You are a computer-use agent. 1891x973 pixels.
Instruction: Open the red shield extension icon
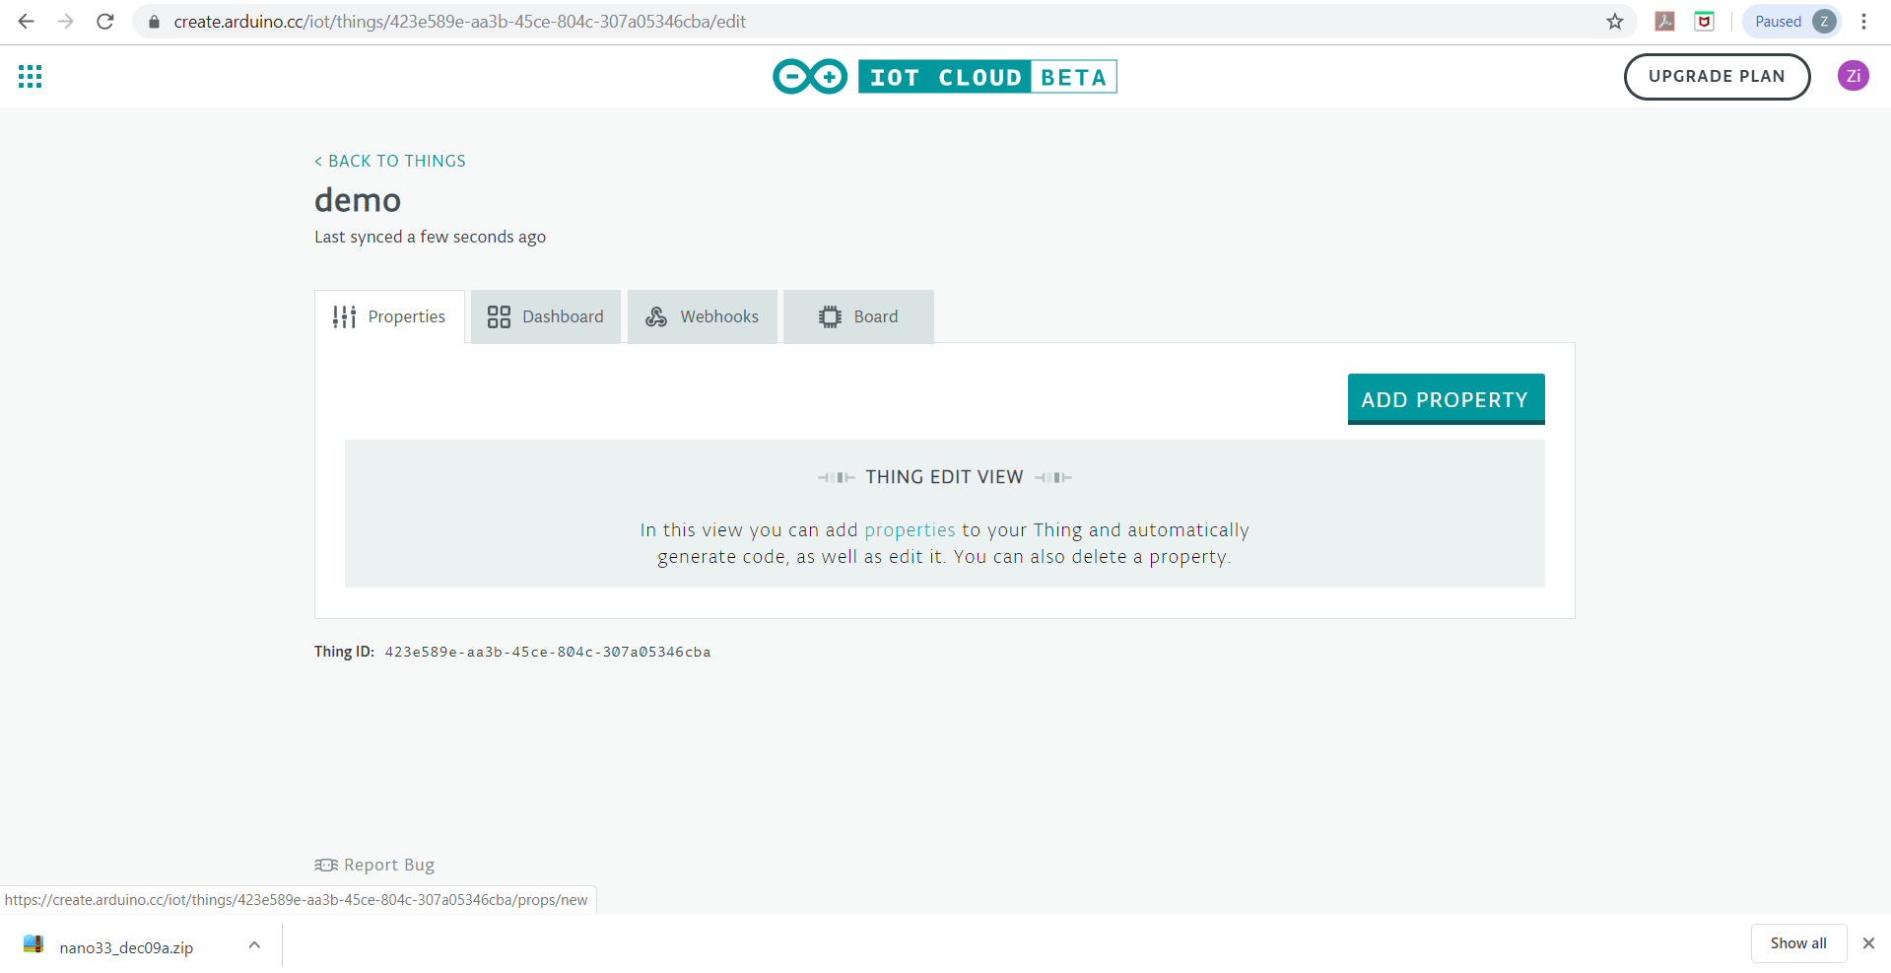tap(1704, 21)
